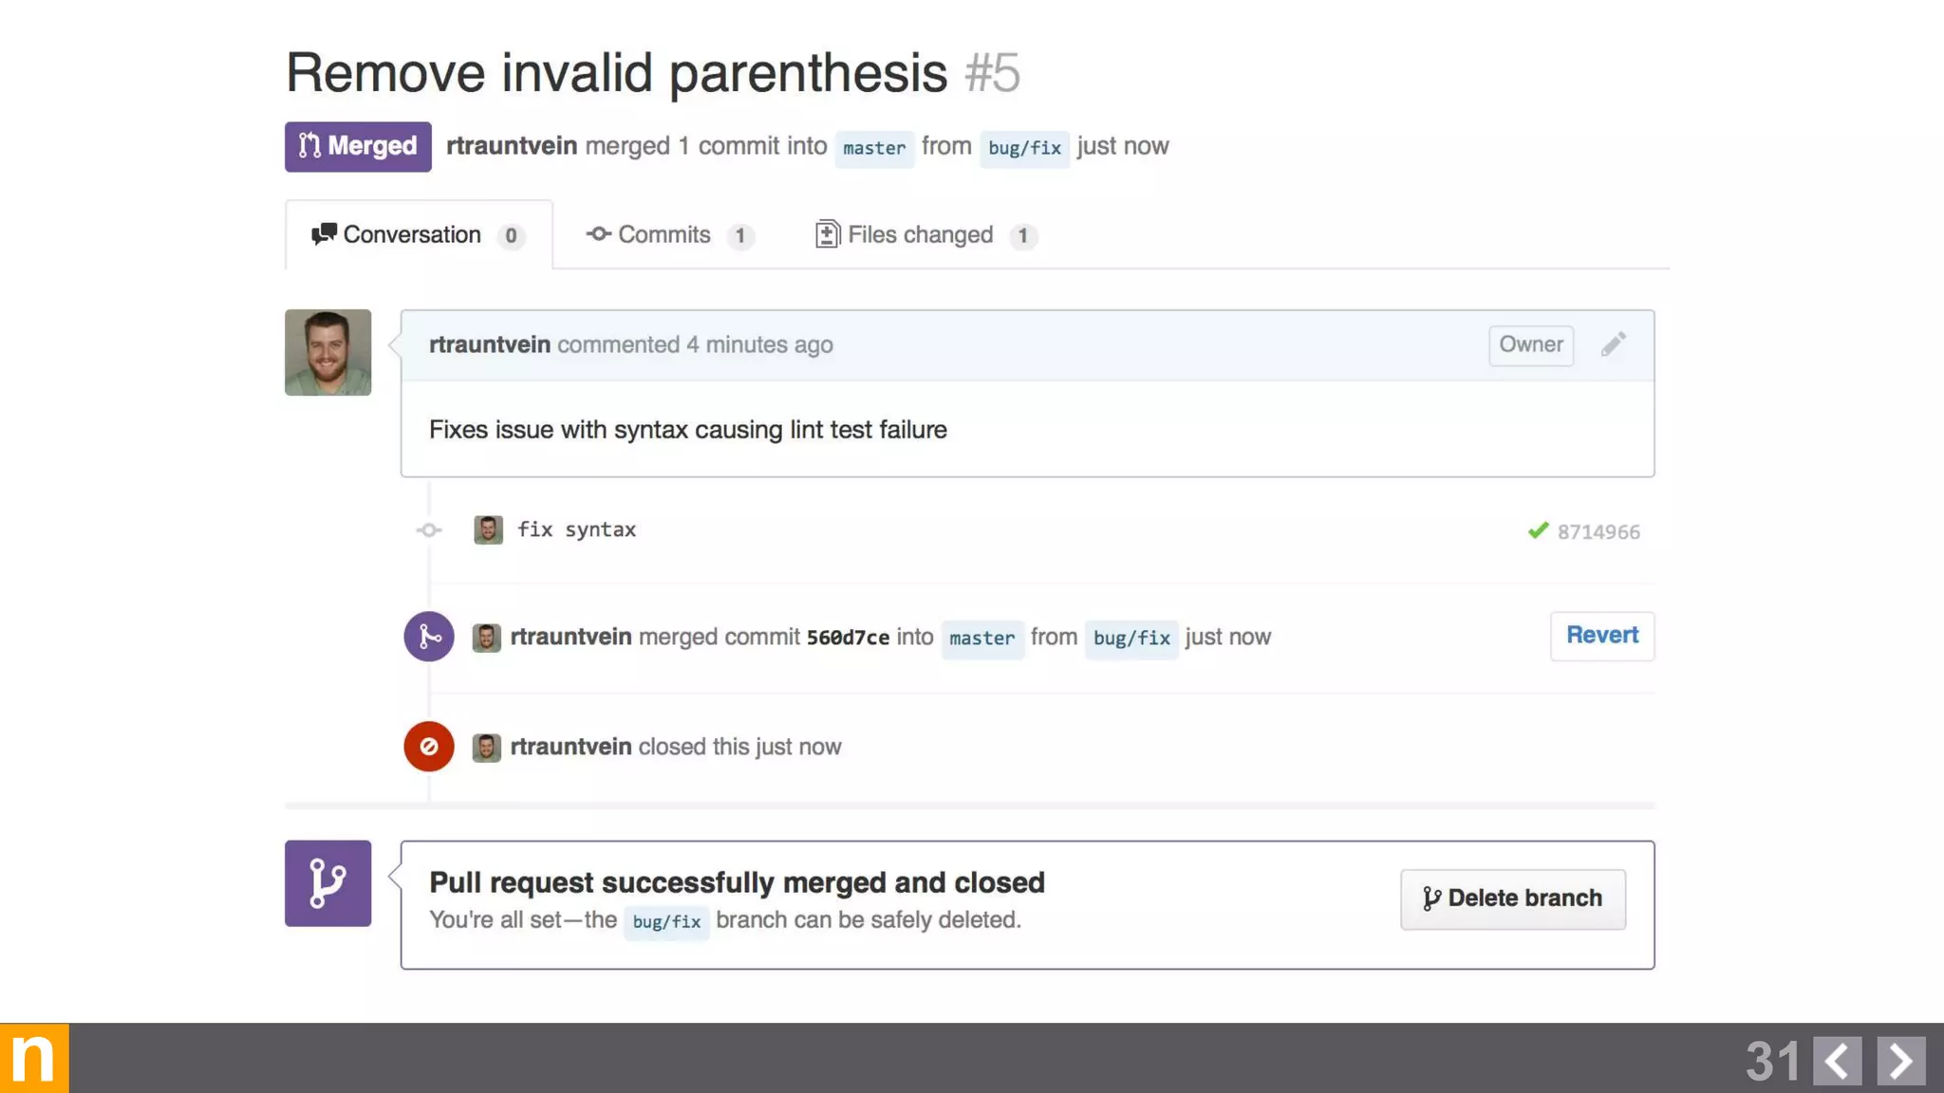This screenshot has height=1093, width=1944.
Task: Click rtrauntvein's large avatar thumbnail
Action: coord(327,352)
